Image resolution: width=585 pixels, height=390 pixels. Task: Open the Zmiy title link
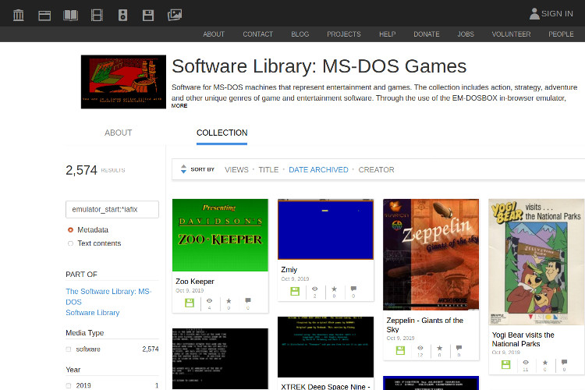click(289, 269)
